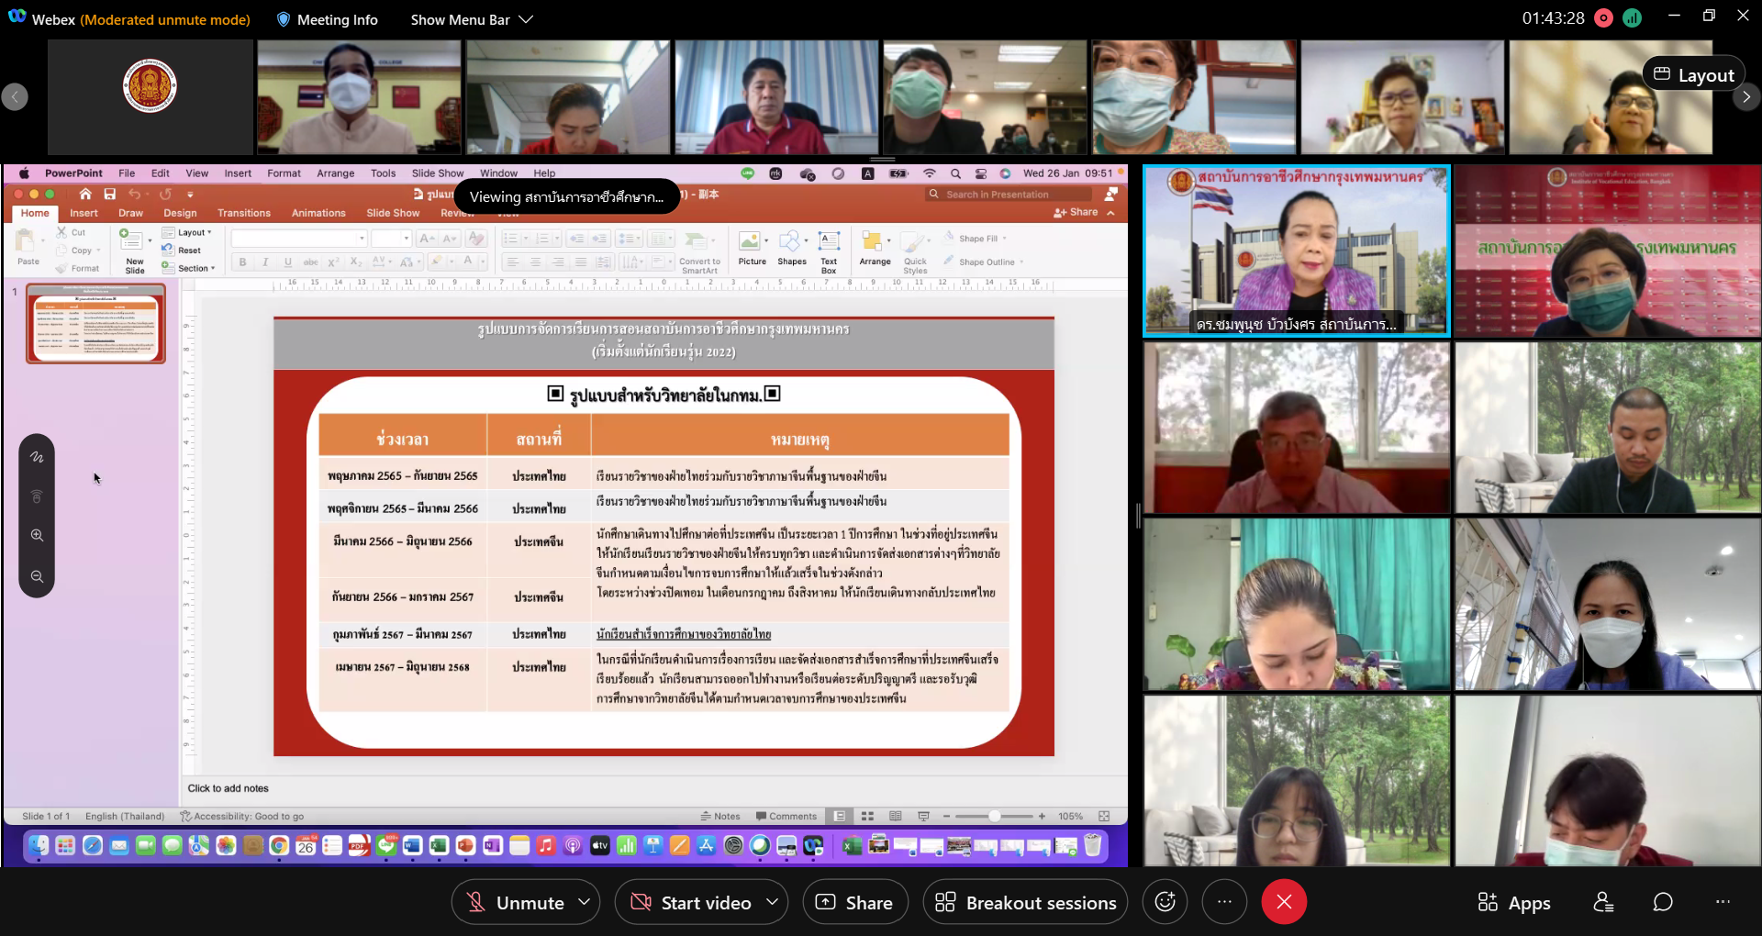Toggle Underline formatting
Viewport: 1762px width, 936px height.
(x=288, y=262)
